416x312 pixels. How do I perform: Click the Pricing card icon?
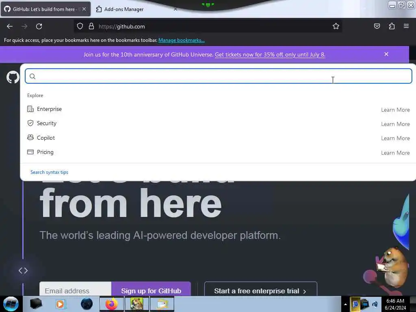pyautogui.click(x=30, y=152)
